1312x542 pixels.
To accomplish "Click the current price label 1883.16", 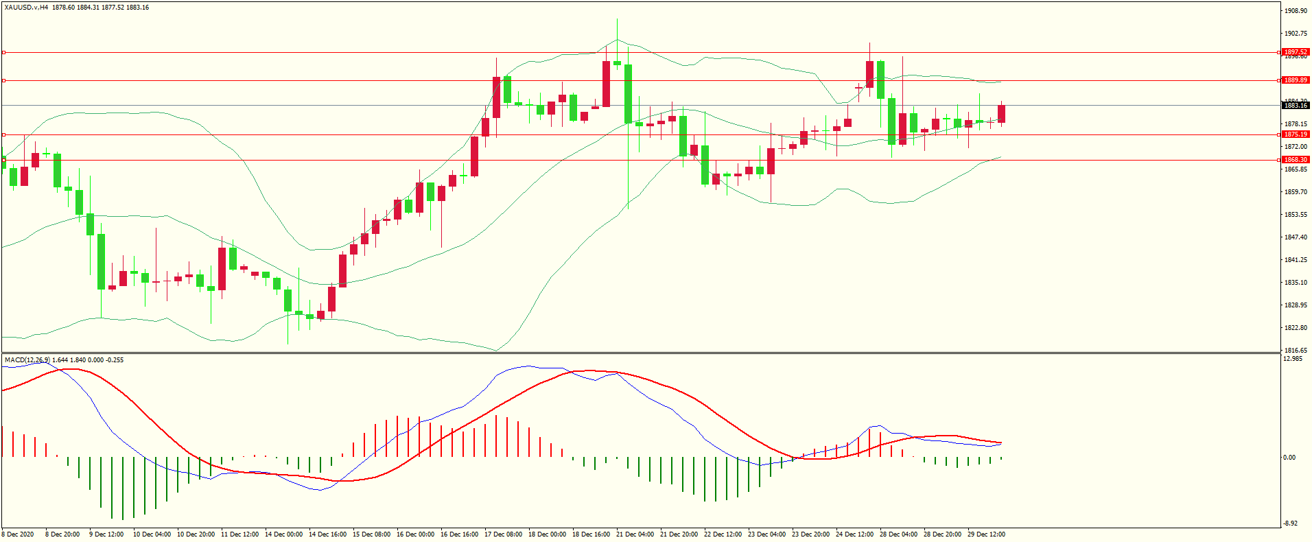I will coord(1296,106).
